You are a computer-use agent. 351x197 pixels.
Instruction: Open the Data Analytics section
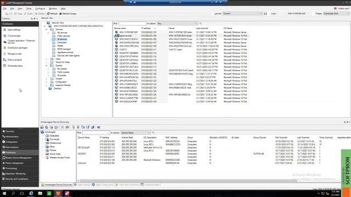[20, 147]
